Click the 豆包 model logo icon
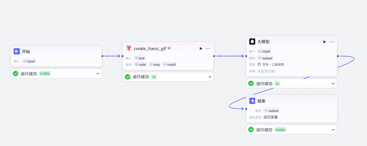This screenshot has width=367, height=146. coord(259,64)
